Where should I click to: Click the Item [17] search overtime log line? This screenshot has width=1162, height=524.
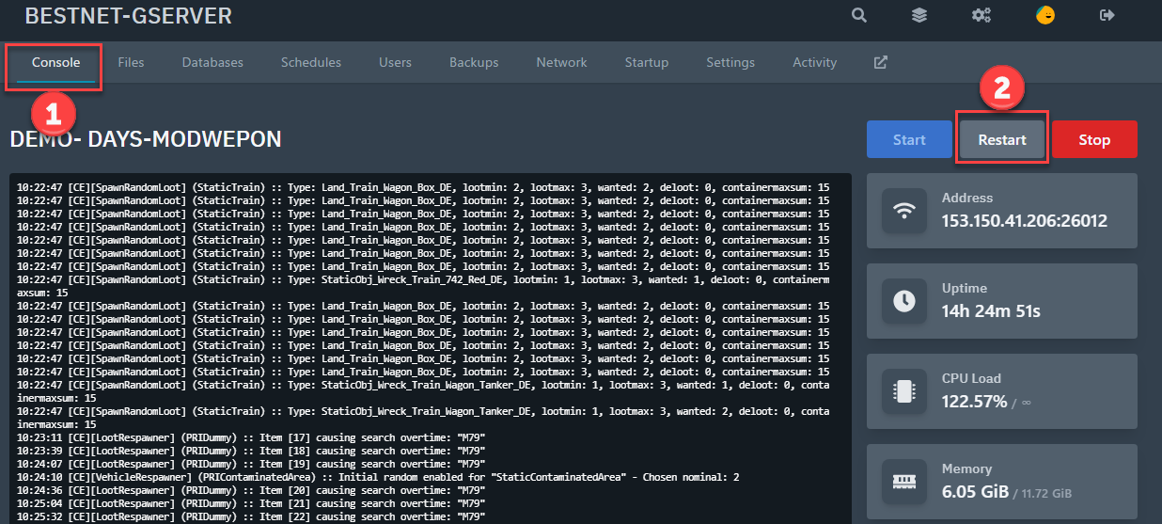click(251, 437)
